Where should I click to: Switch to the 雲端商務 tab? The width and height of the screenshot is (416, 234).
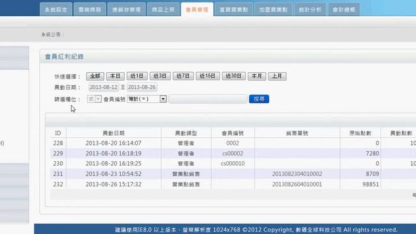(90, 10)
